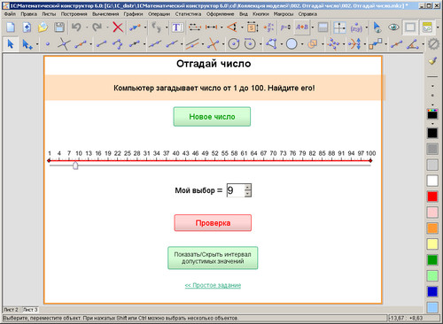443x324 pixels.
Task: Create a new document with the blank page icon
Action: tap(11, 27)
